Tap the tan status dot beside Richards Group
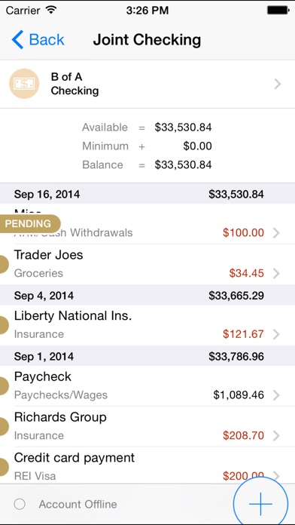This screenshot has width=295, height=525. [x=3, y=426]
